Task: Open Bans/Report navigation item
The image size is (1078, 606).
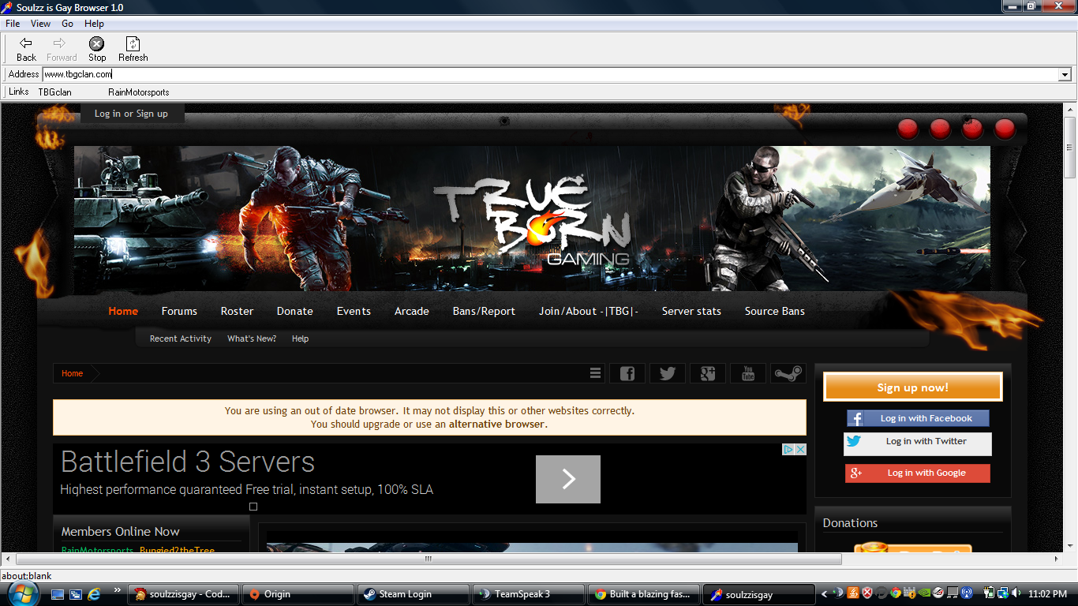Action: (x=484, y=311)
